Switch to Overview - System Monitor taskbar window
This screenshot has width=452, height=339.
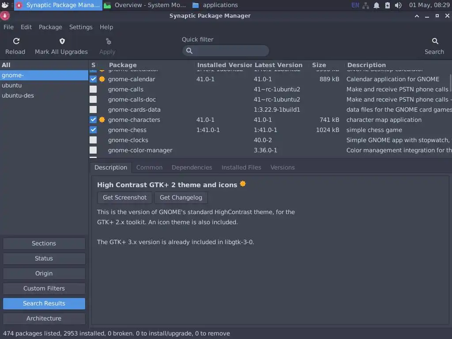[x=145, y=5]
